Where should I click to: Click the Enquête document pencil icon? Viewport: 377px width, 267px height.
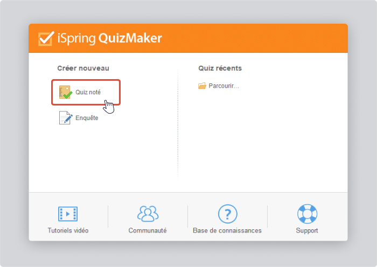coord(66,118)
